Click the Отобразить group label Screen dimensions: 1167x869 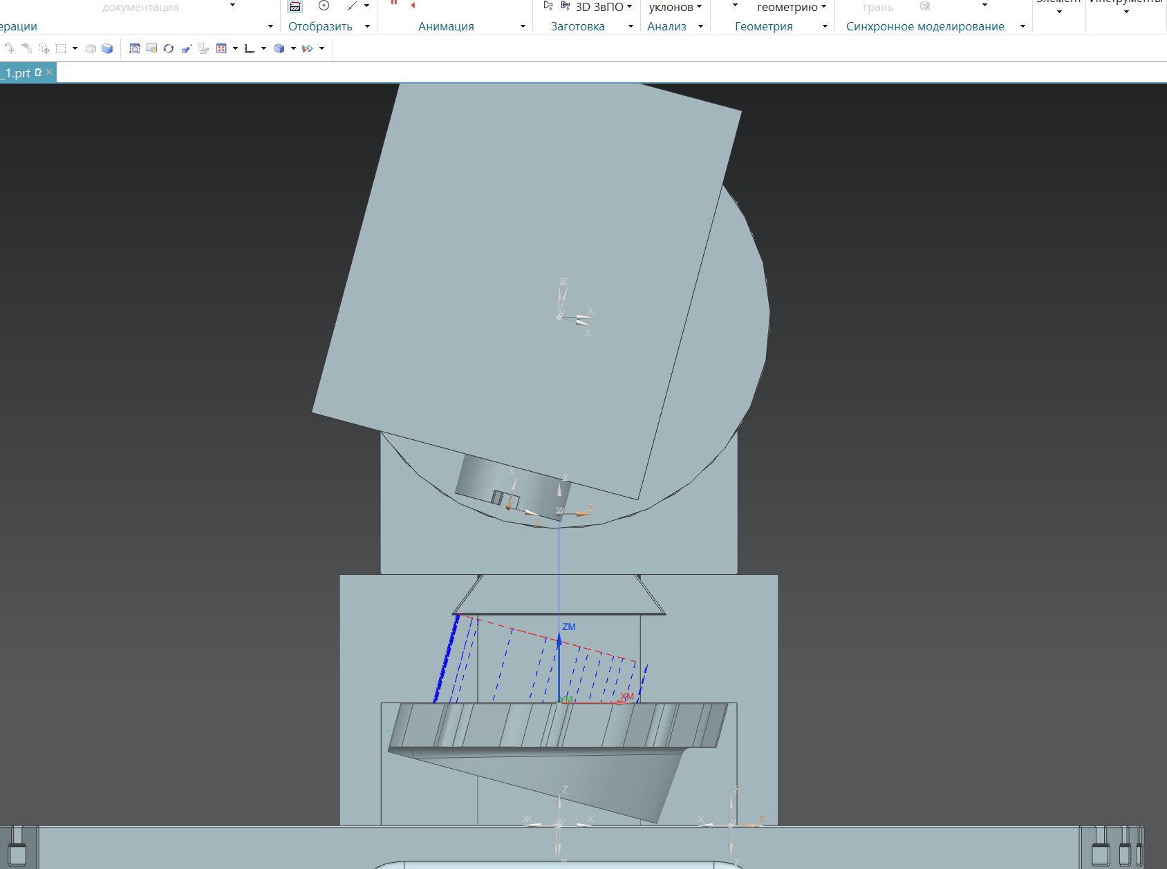(320, 26)
